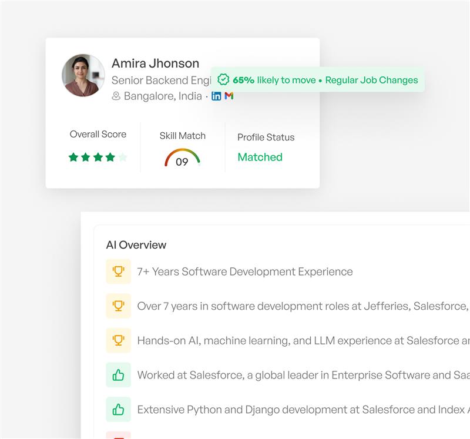Click the verified badge icon before 65%
Screen dimensions: 470x439
pyautogui.click(x=223, y=80)
